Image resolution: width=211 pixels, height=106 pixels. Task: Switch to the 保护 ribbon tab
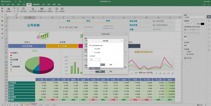pyautogui.click(x=49, y=4)
